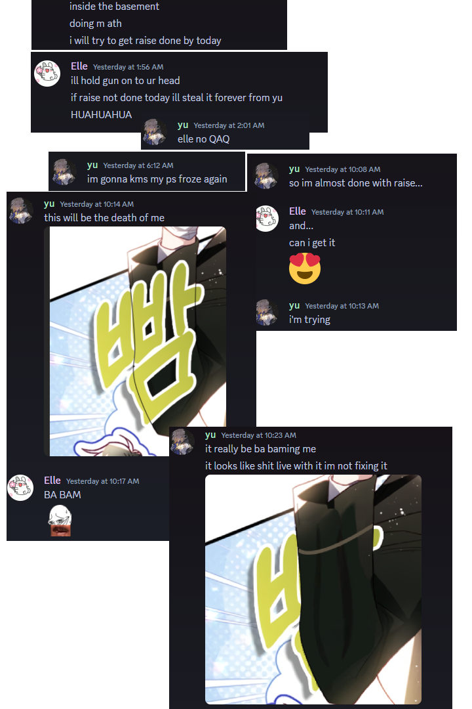Screen dimensions: 472x709
Task: Click yu's avatar beside 'ps froze again' message
Action: [65, 172]
